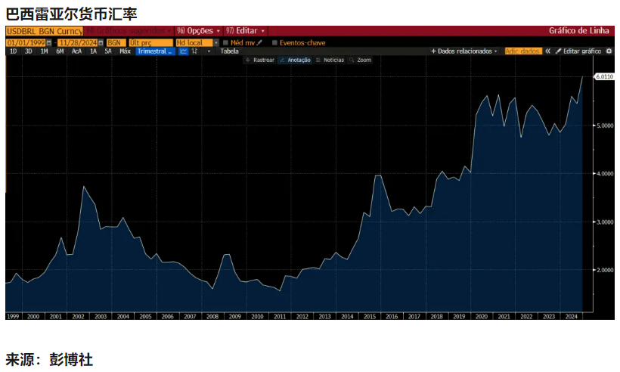Open the Editar menu
620x372 pixels.
(246, 31)
